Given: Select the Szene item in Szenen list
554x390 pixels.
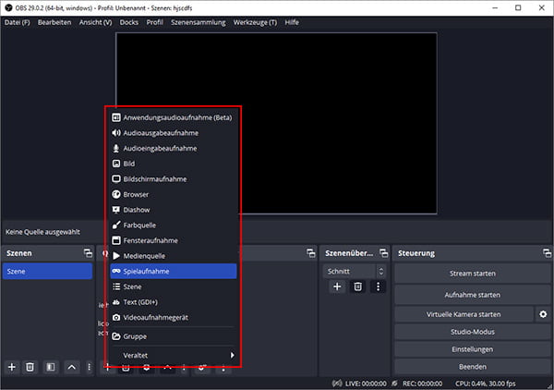Looking at the screenshot, I should pos(47,271).
